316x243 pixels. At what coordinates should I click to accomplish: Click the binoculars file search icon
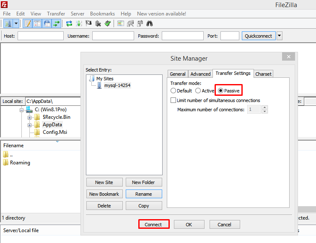(150, 24)
